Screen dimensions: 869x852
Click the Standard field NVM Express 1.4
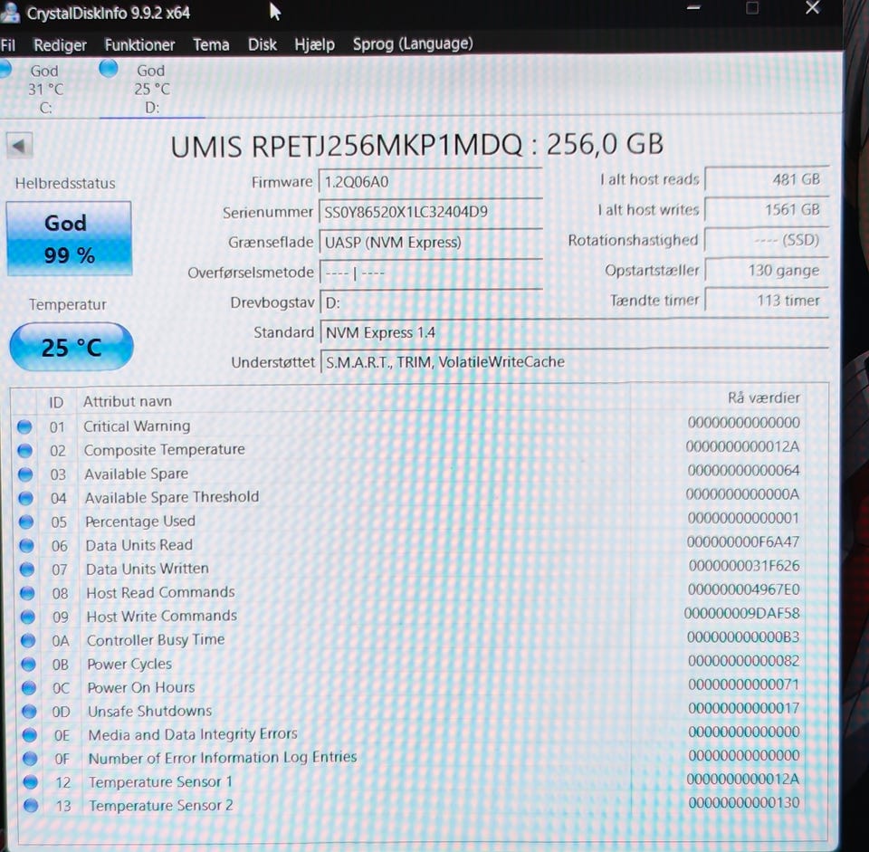click(574, 332)
